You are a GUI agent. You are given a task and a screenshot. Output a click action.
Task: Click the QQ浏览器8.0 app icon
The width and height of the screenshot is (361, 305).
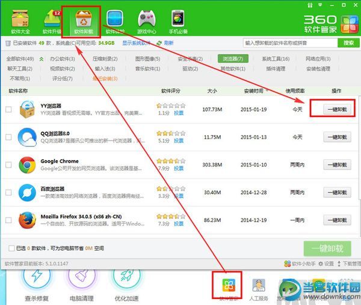coord(27,137)
